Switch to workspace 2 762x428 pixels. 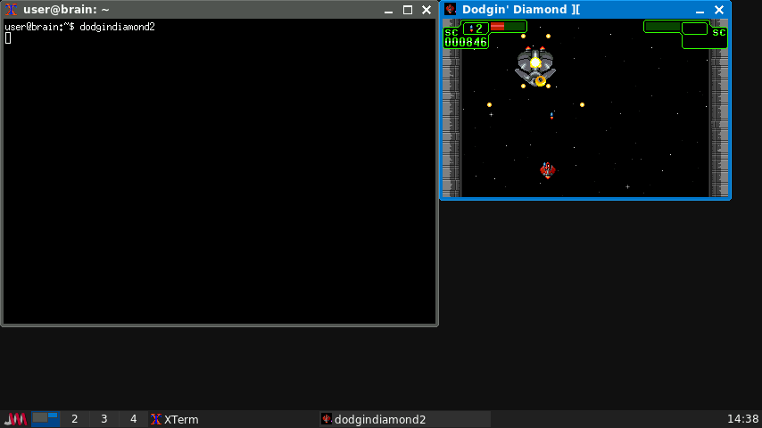[75, 419]
